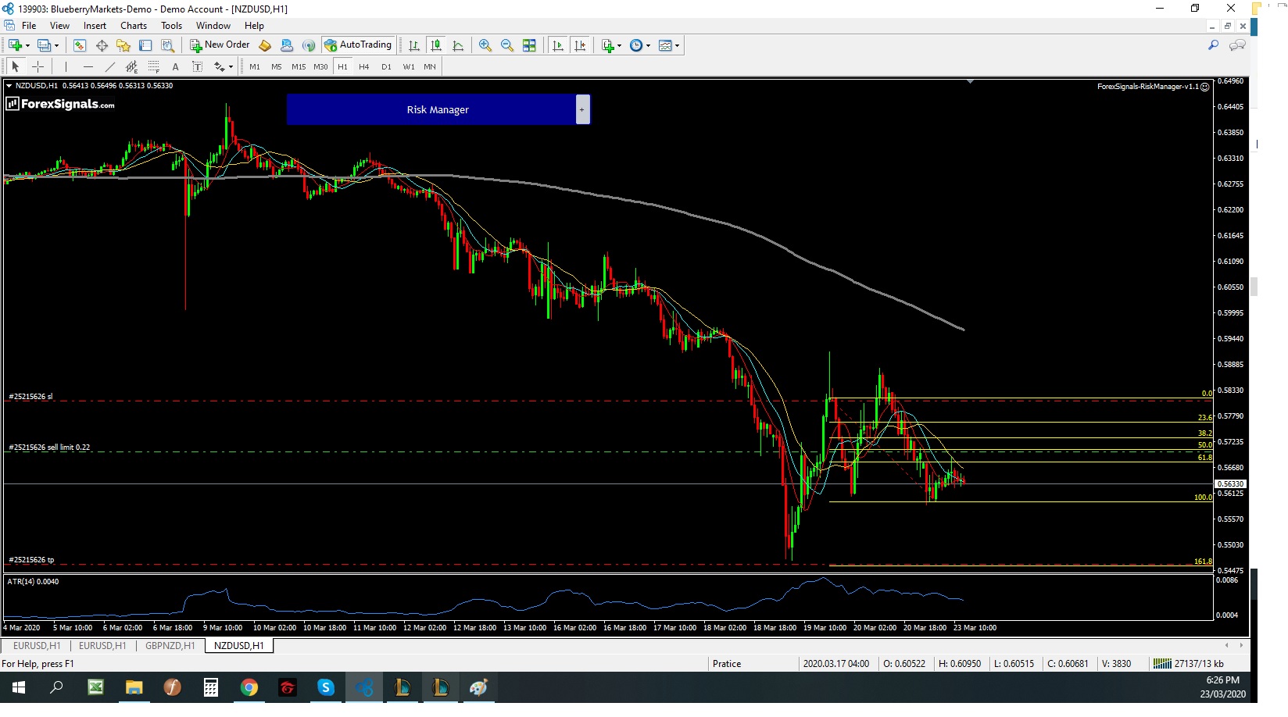Expand the Templates dropdown arrow
Image resolution: width=1288 pixels, height=717 pixels.
coord(677,45)
